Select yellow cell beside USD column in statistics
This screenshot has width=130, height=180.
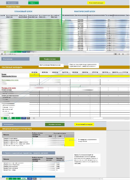(x=69, y=142)
